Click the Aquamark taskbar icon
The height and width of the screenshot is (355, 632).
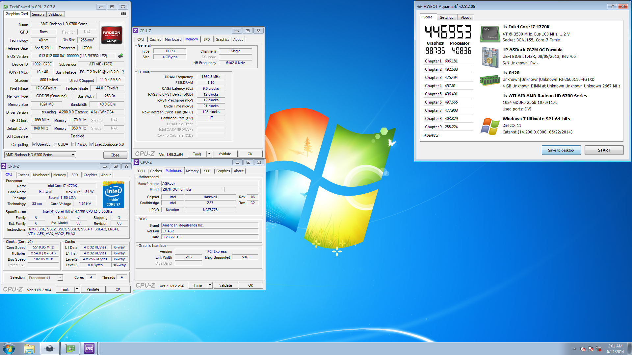click(x=50, y=348)
